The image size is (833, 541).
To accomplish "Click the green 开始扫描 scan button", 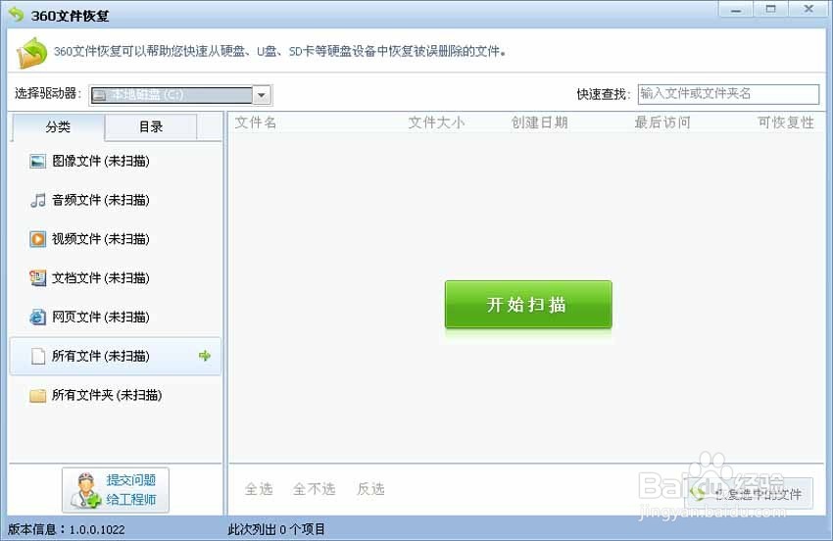I will 528,305.
